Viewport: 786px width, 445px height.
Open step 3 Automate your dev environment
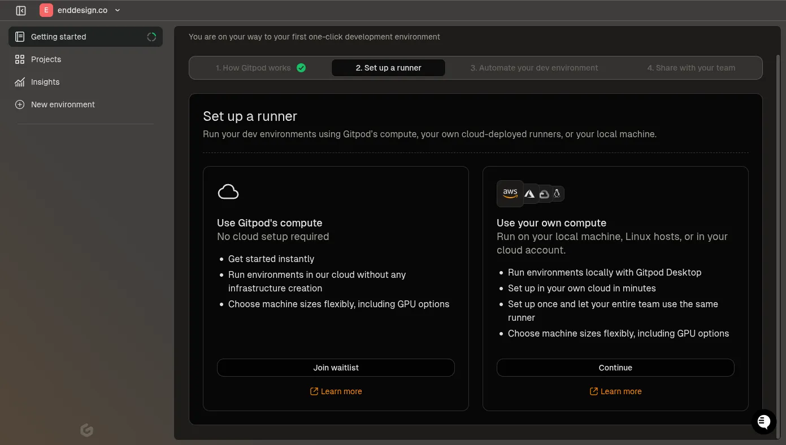click(534, 68)
